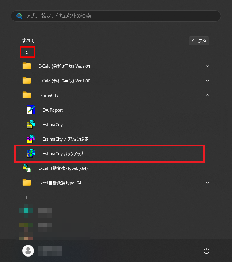Viewport: 232px width, 262px height.
Task: Expand the E-Calc (令和3年版) Ver.2.01 chevron
Action: click(x=208, y=66)
